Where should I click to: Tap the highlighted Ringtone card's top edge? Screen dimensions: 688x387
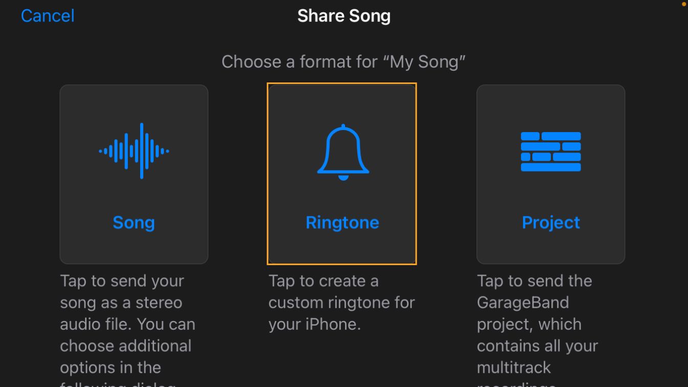pyautogui.click(x=342, y=84)
